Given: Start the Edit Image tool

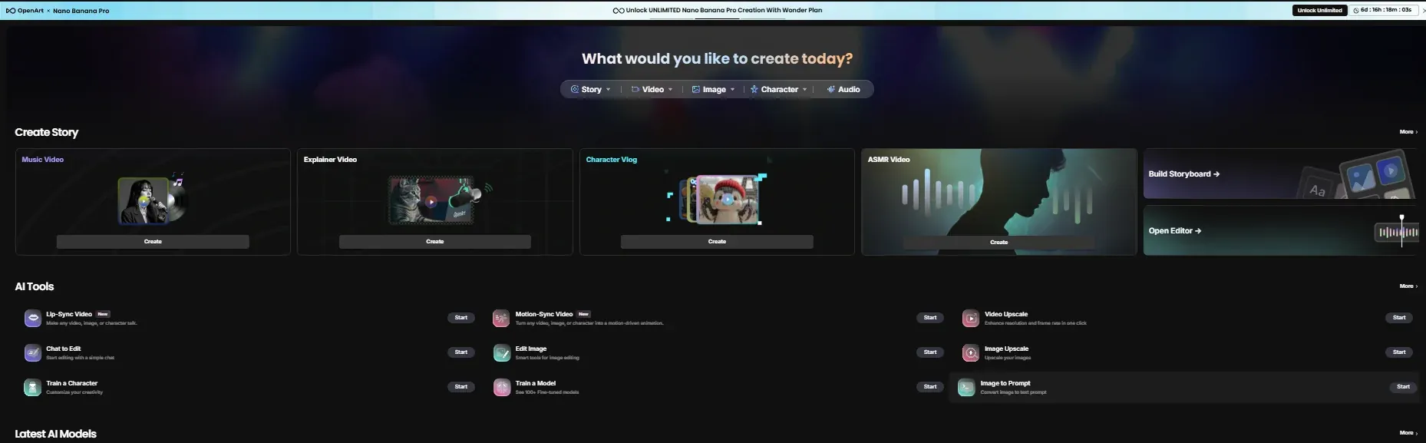Looking at the screenshot, I should pos(929,352).
